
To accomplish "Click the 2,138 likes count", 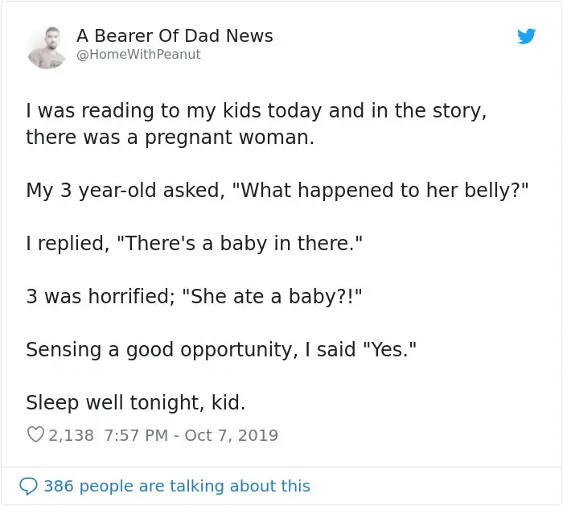I will click(x=72, y=435).
